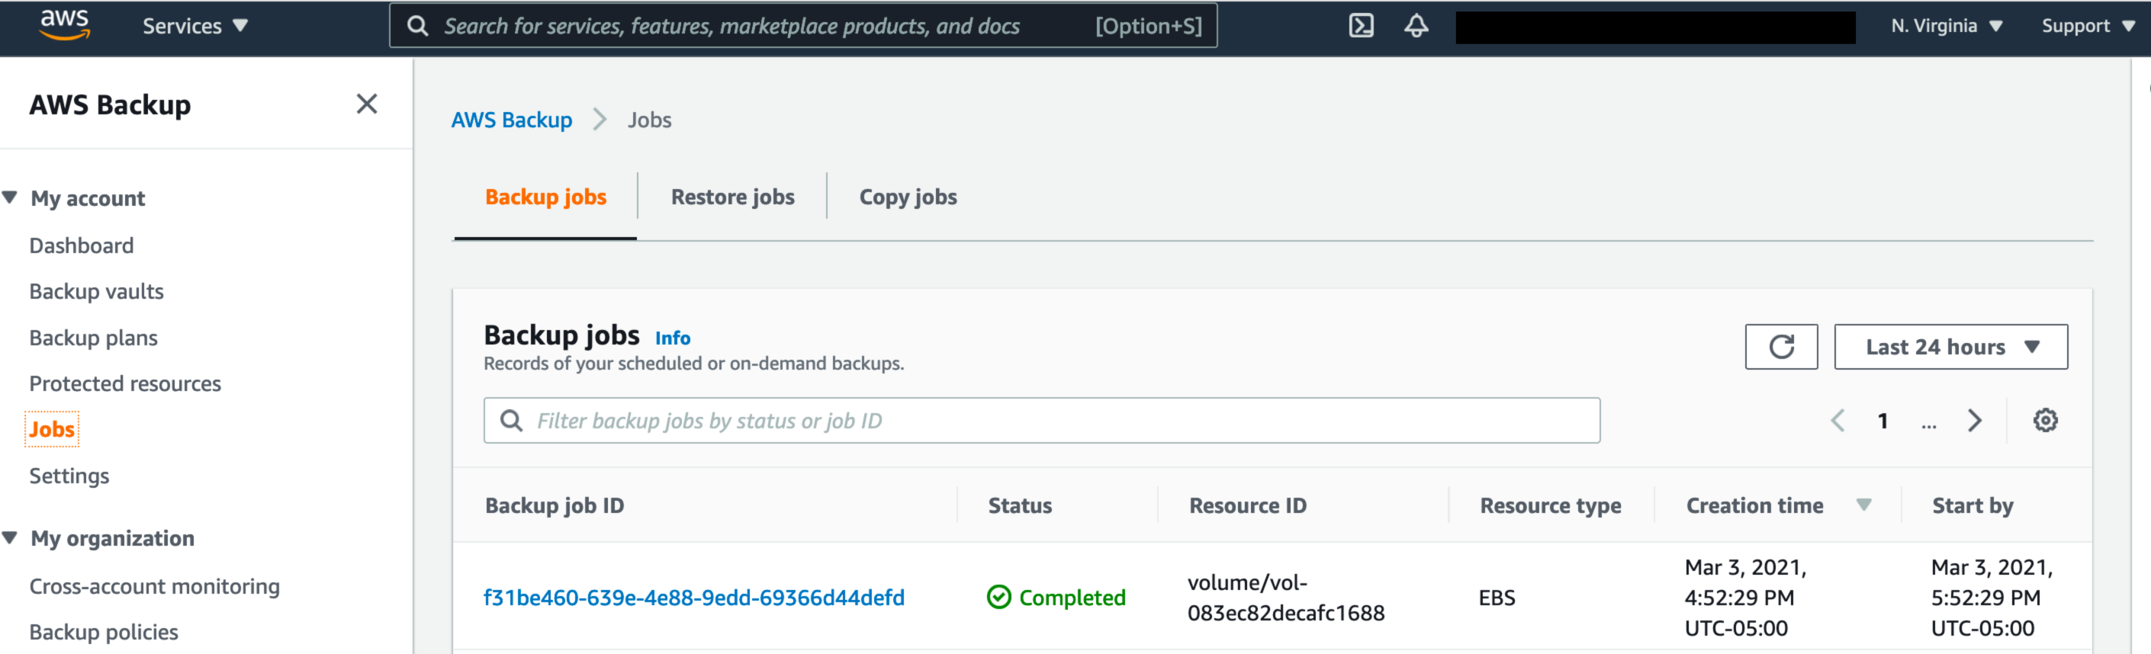Click resource ID volume/vol-083ec82decafc1688

[x=1286, y=598]
